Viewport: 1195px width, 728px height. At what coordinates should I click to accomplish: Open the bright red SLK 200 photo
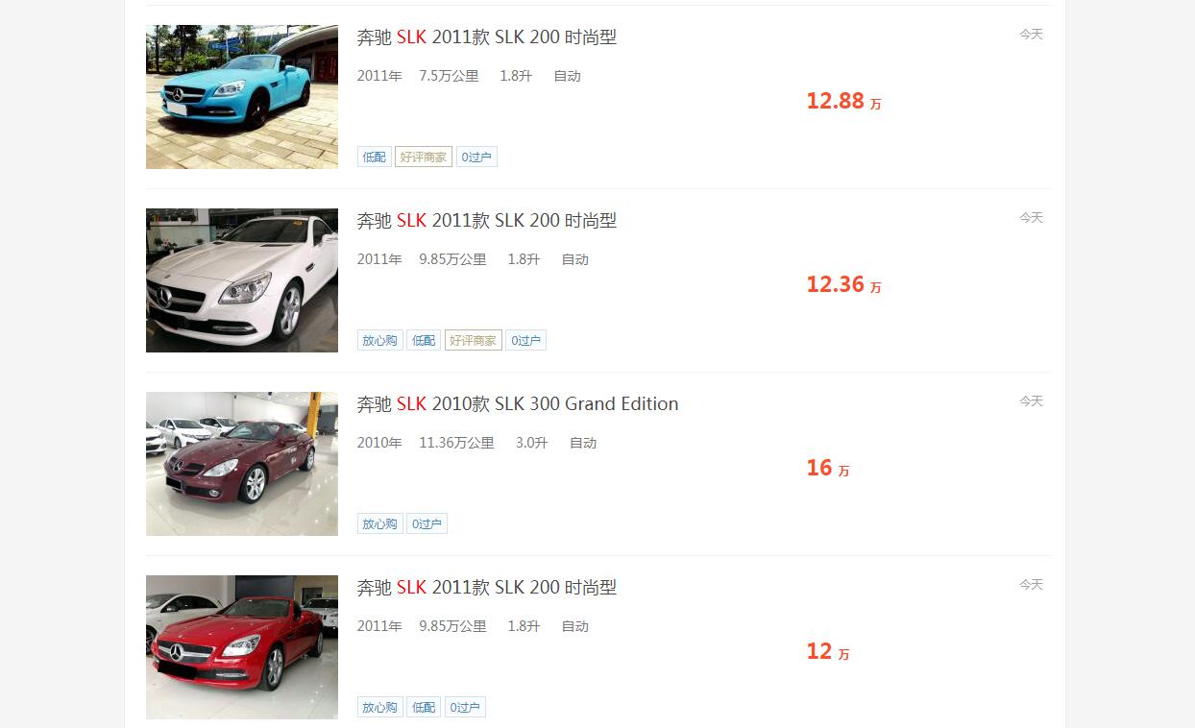click(242, 647)
